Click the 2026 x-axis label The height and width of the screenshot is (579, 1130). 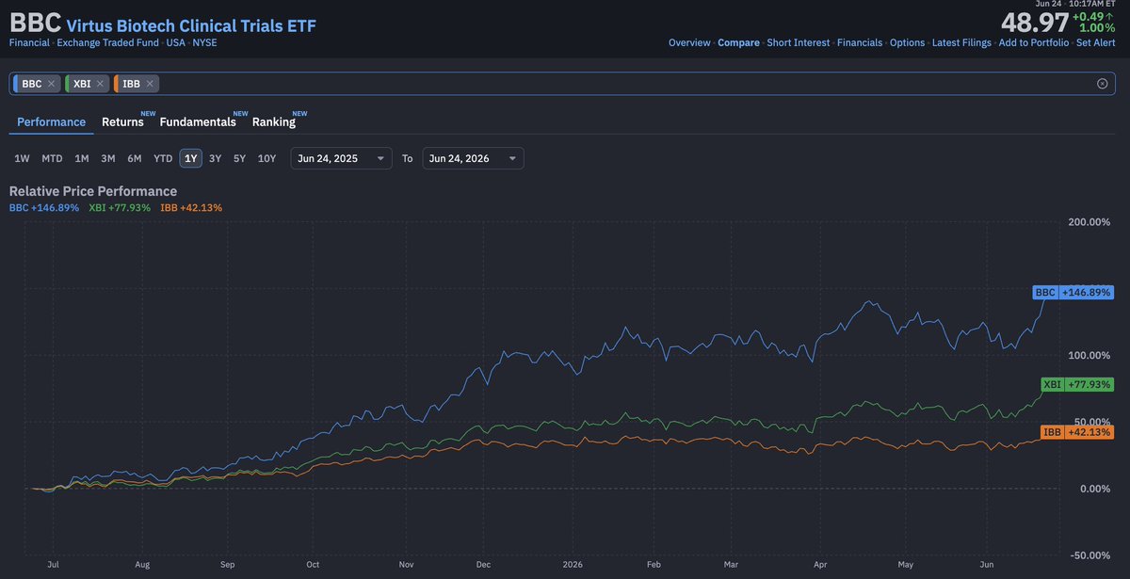pos(574,565)
